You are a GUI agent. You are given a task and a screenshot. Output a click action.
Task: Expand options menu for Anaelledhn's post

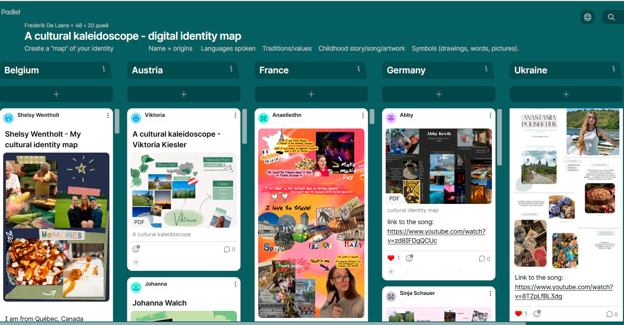click(x=363, y=115)
